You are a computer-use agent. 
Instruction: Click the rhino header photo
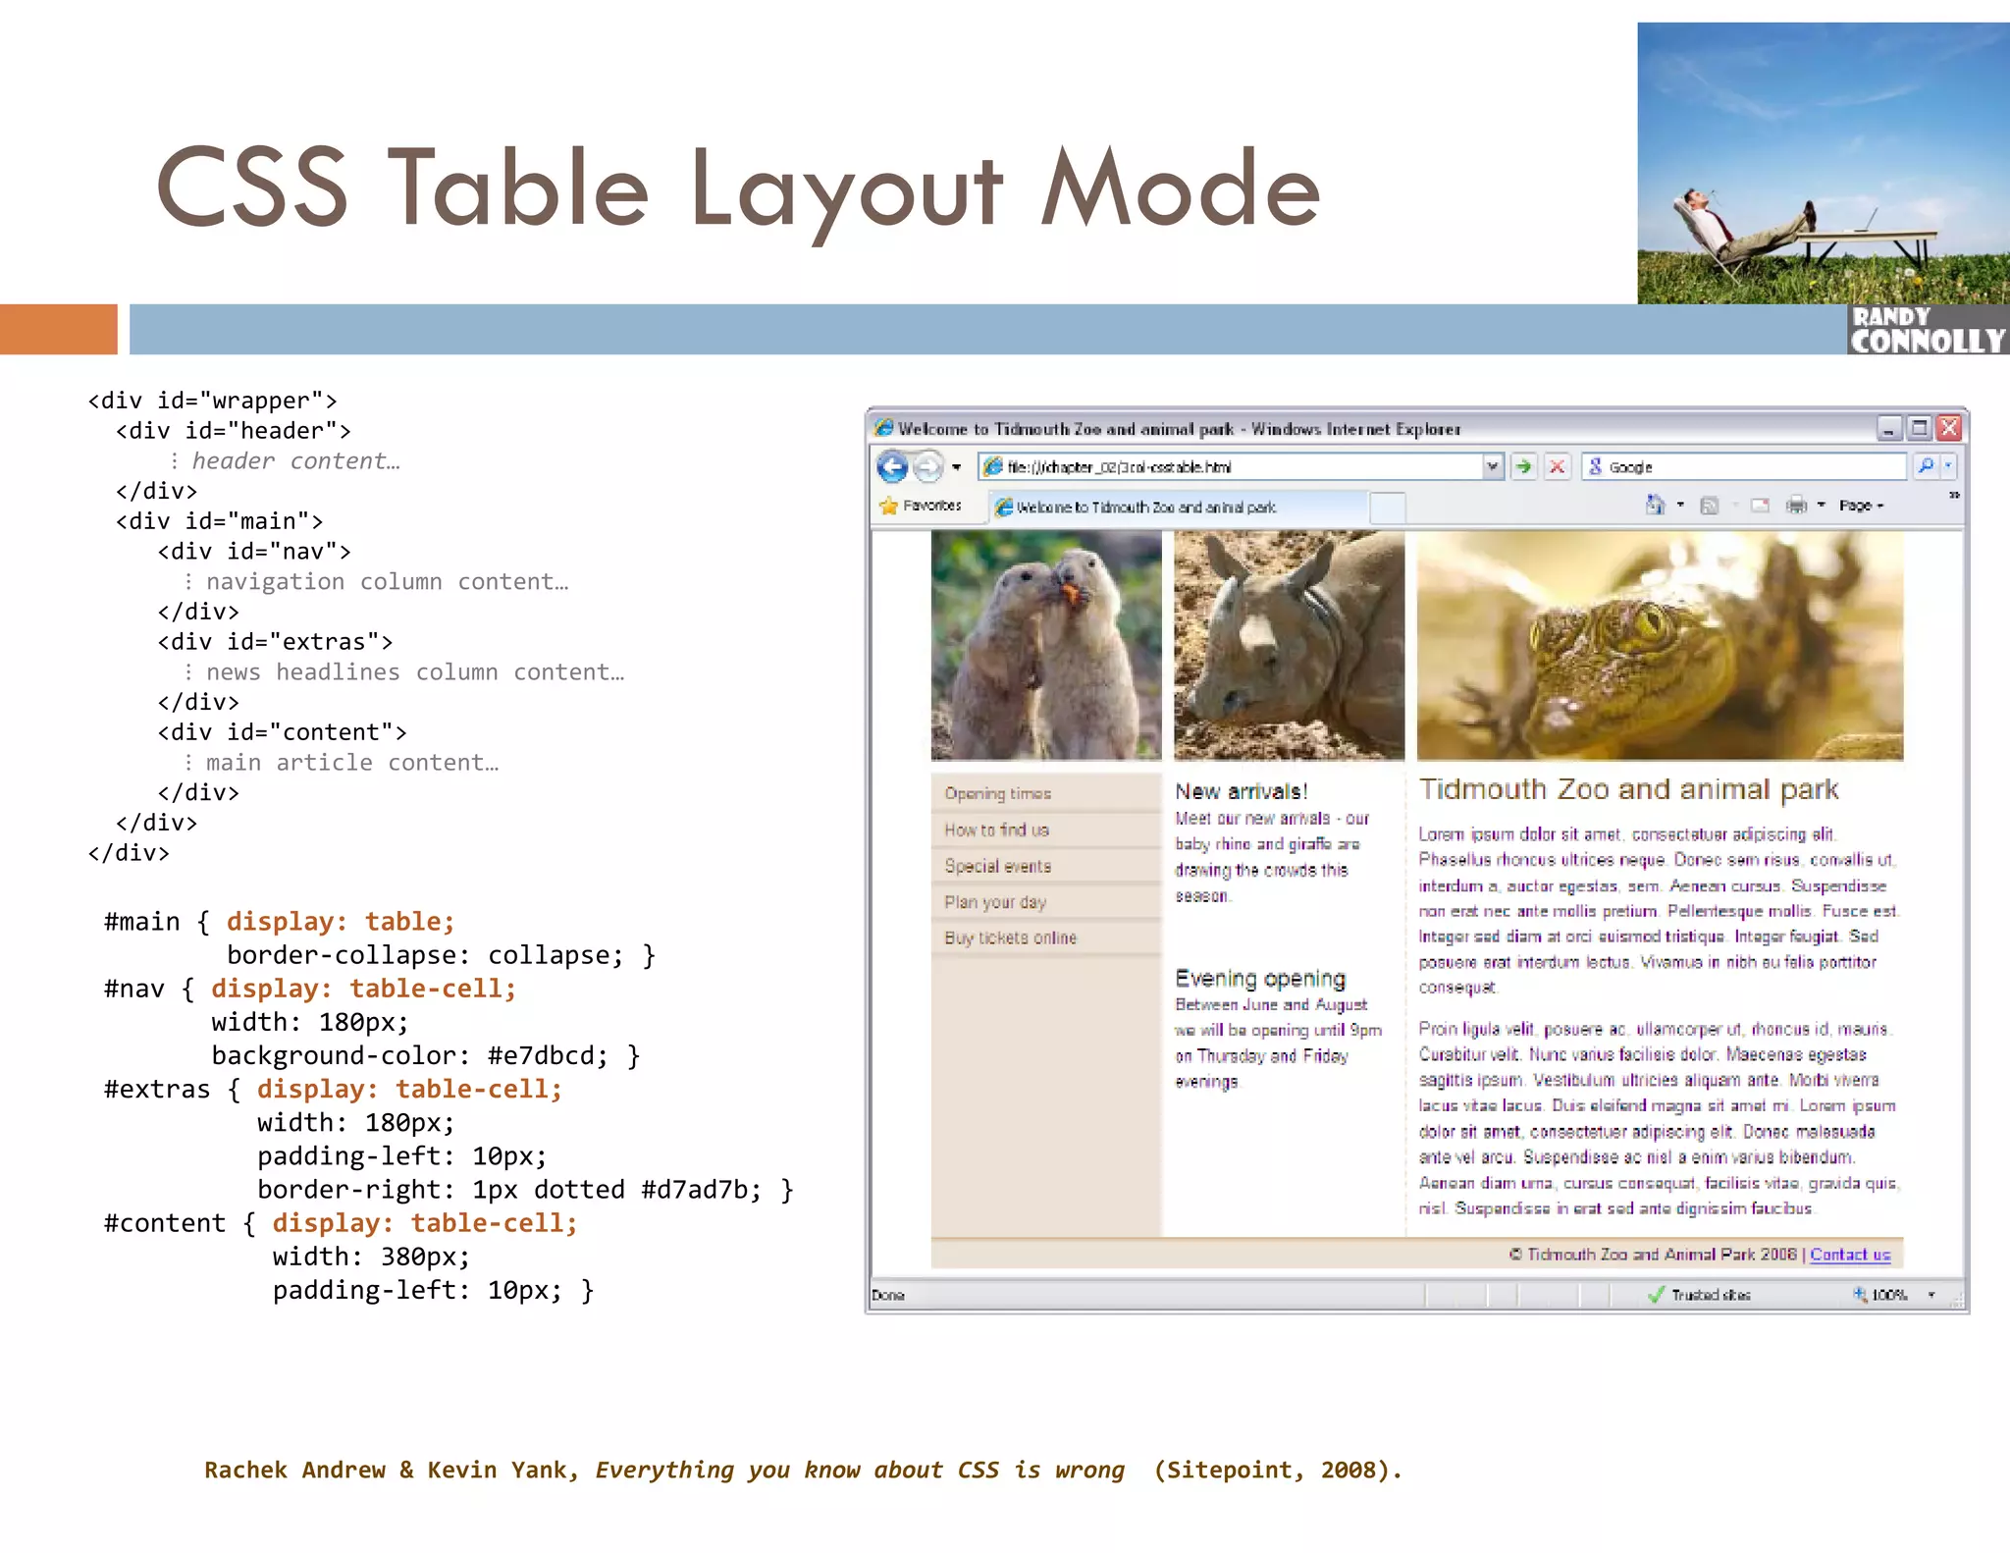tap(1289, 646)
